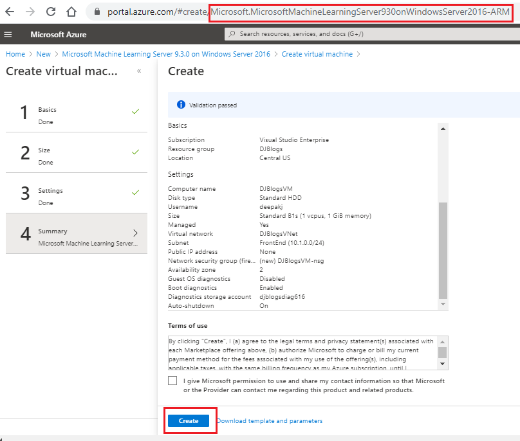This screenshot has width=520, height=441.
Task: Open Create virtual machine breadcrumb
Action: pos(317,54)
